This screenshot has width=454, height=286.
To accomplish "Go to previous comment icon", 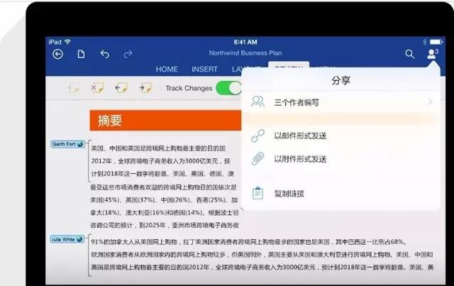I will coord(121,88).
